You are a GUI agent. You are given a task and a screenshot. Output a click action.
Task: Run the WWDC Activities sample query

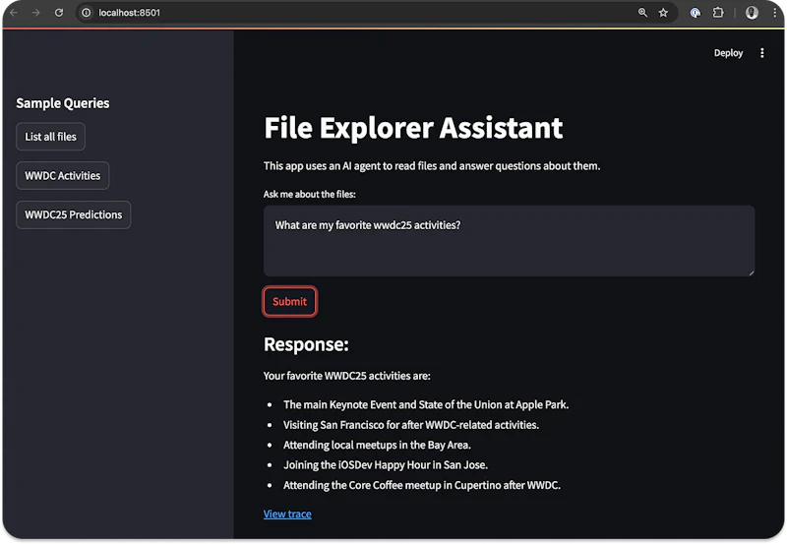tap(63, 176)
